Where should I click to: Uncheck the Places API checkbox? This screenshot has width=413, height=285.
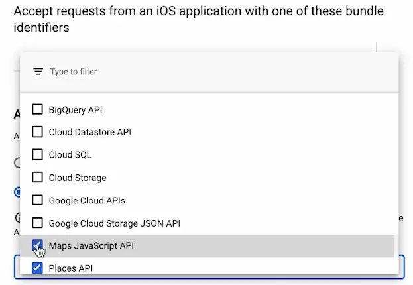coord(37,268)
